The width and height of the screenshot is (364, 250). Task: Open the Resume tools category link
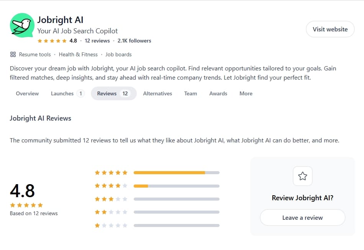point(35,54)
